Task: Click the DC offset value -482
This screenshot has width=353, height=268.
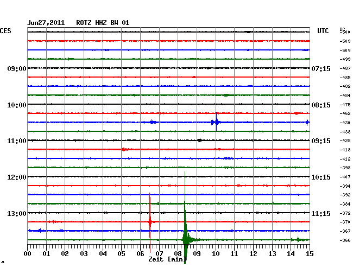Action: click(345, 86)
